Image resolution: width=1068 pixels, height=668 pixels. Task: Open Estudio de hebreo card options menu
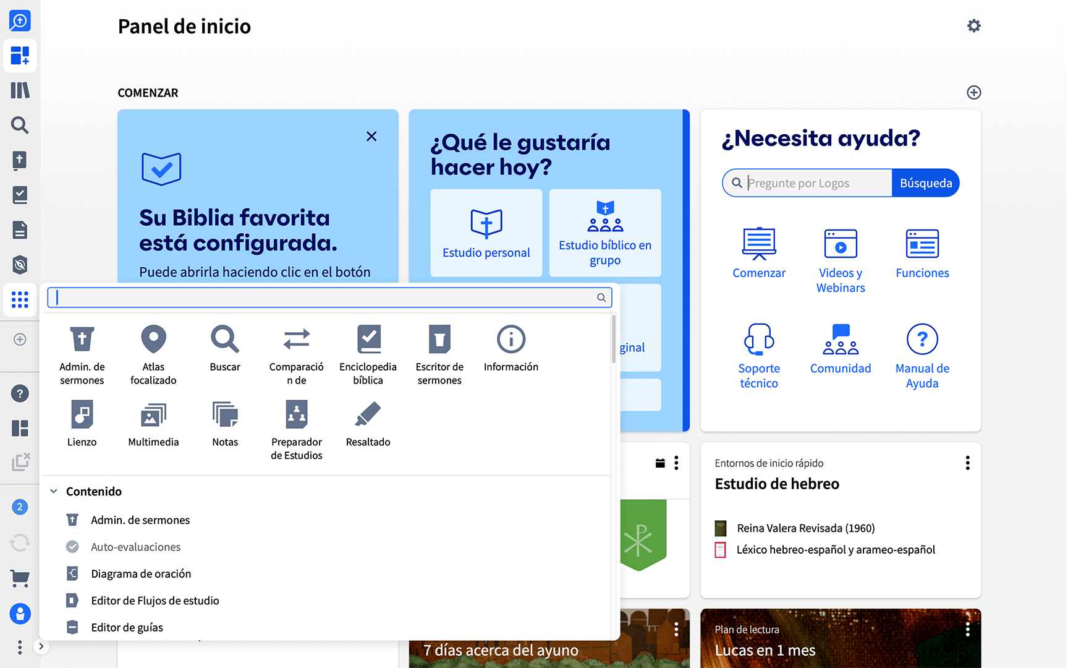coord(968,463)
